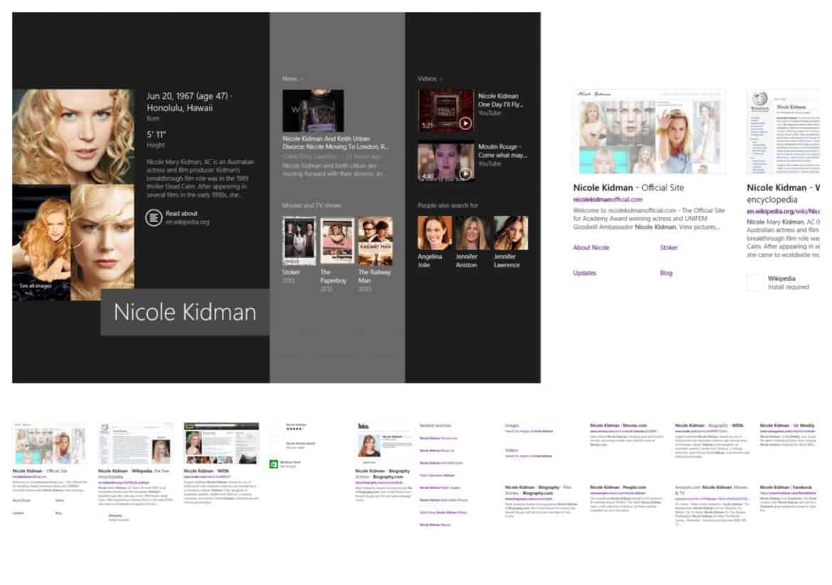Click See all images on photo collage
This screenshot has height=585, width=832.
(x=36, y=285)
